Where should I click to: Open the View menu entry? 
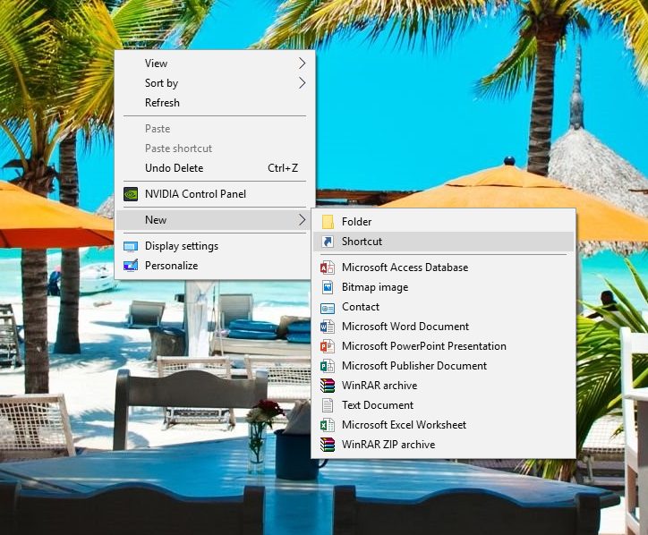point(215,64)
